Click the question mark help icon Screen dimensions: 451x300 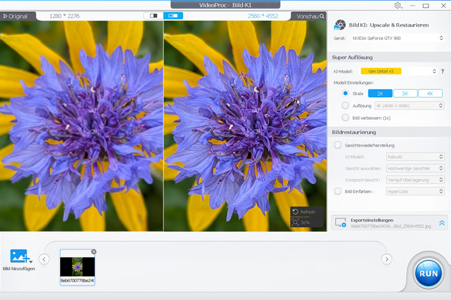[442, 71]
